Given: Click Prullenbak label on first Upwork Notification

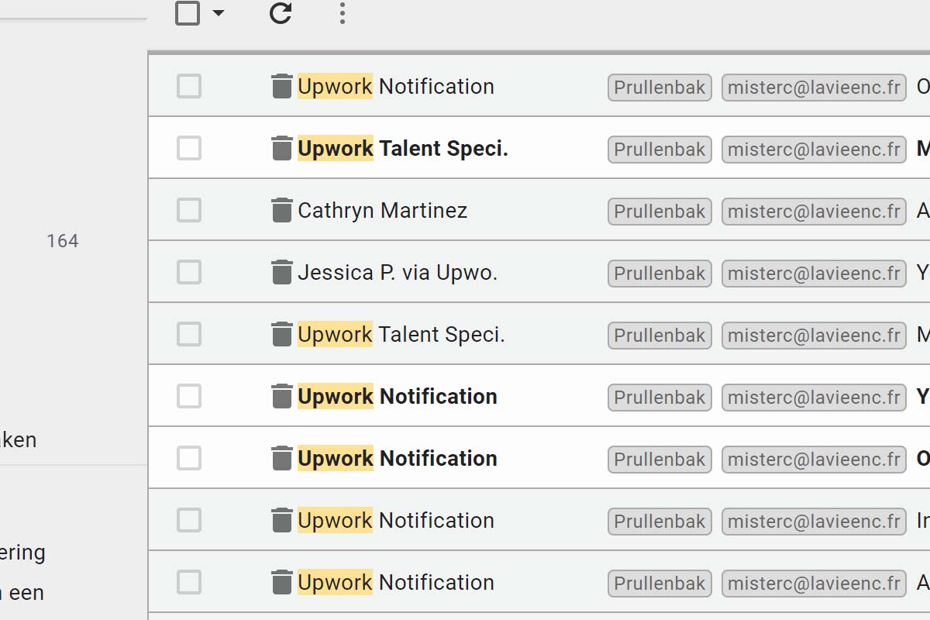Looking at the screenshot, I should 660,87.
